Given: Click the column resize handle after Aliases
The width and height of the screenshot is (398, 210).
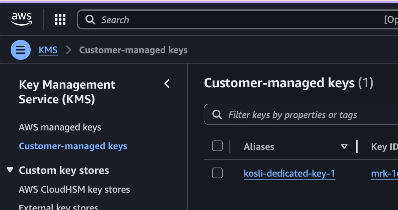Looking at the screenshot, I should click(357, 146).
